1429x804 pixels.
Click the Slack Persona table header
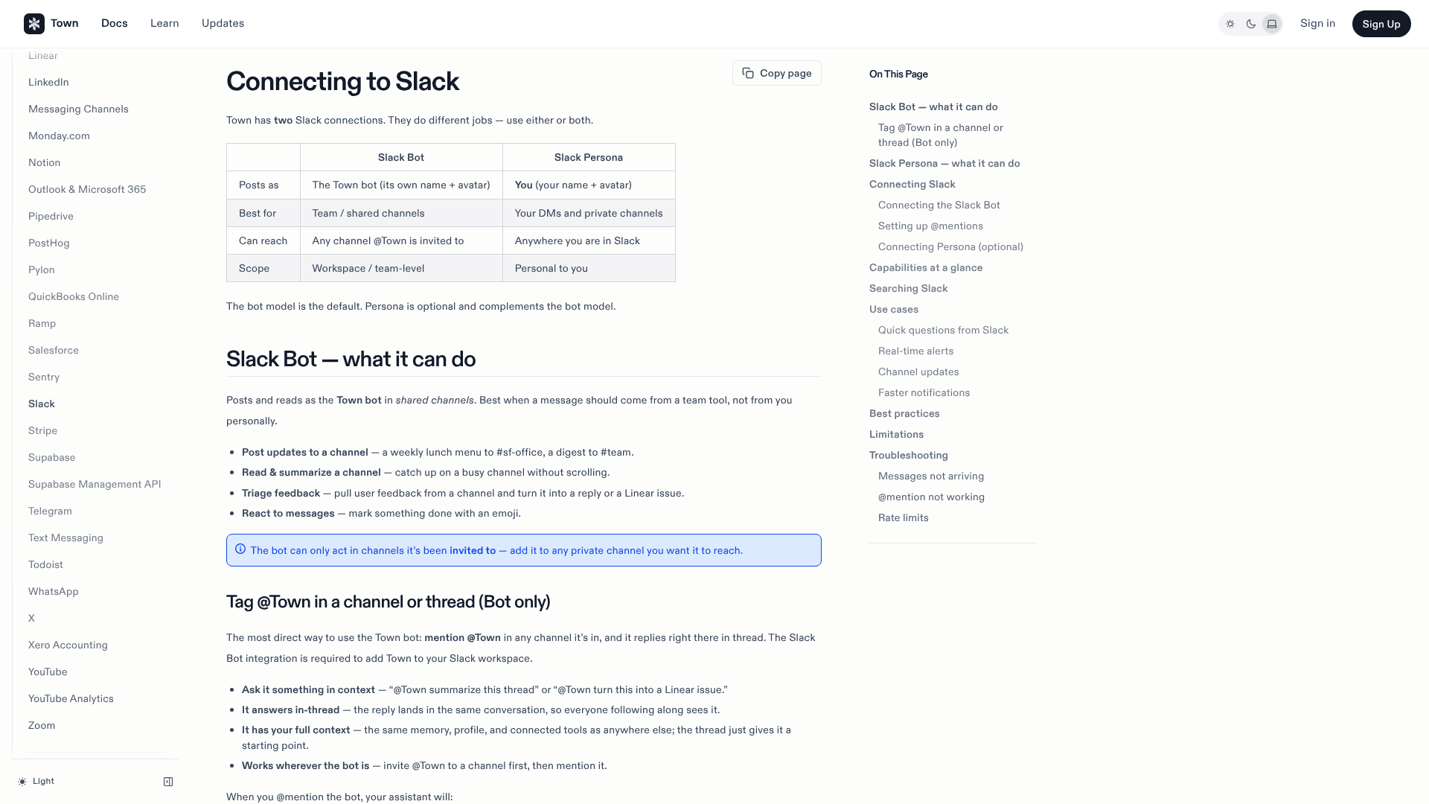[589, 157]
